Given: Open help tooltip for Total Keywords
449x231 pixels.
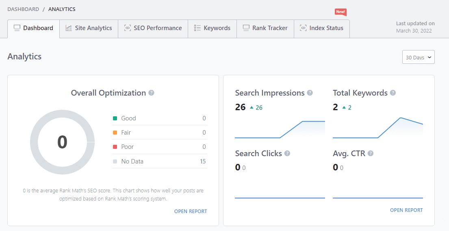Looking at the screenshot, I should pyautogui.click(x=393, y=93).
